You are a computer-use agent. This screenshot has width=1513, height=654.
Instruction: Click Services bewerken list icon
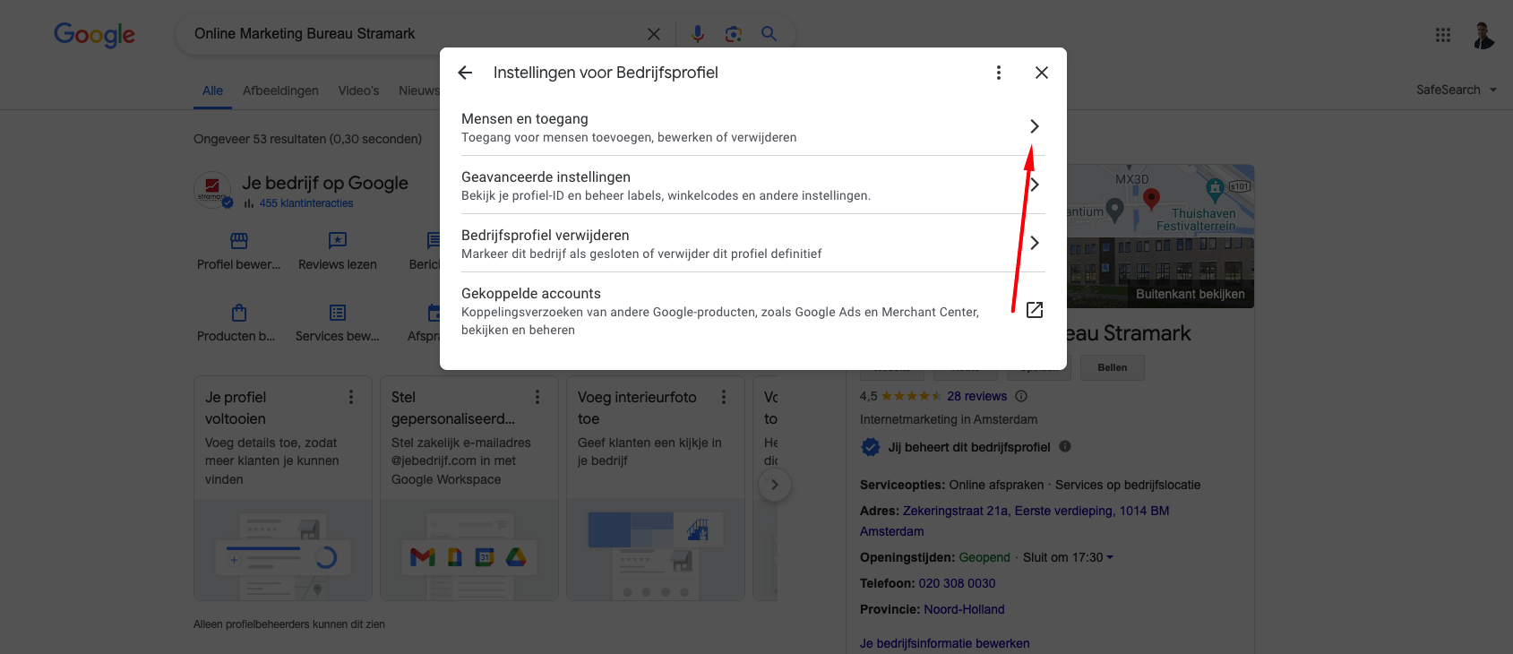click(338, 313)
